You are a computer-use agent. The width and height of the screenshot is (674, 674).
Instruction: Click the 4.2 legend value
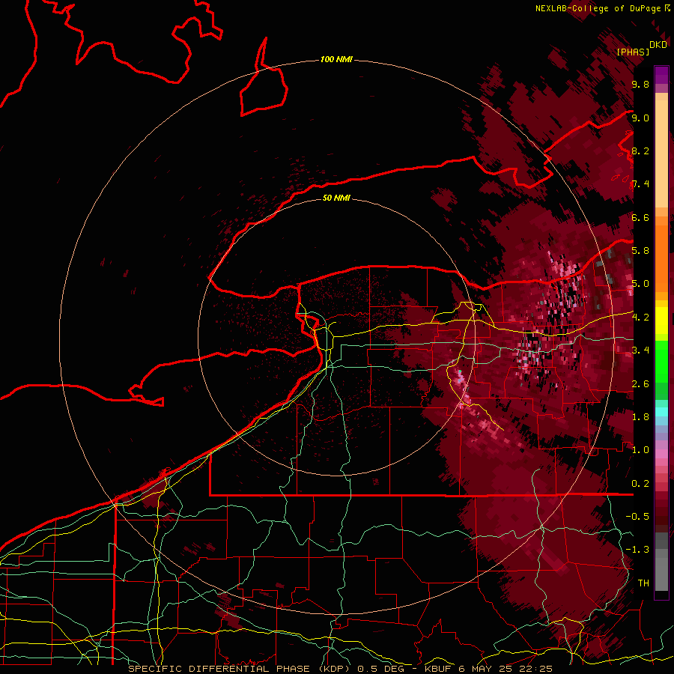tap(640, 317)
